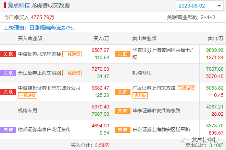This screenshot has height=150, width=226.
Task: Click the 买入总计 3.58亿 total
Action: click(90, 145)
